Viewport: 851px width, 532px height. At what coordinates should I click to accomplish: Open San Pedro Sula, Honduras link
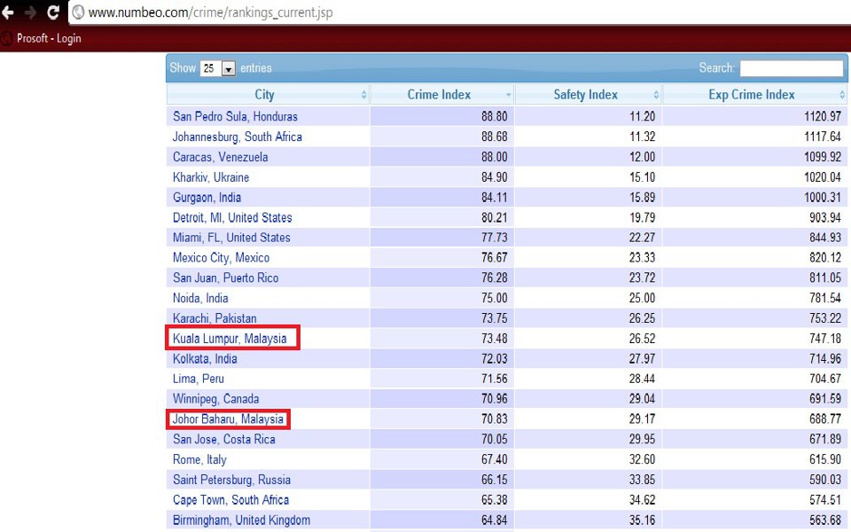coord(235,117)
